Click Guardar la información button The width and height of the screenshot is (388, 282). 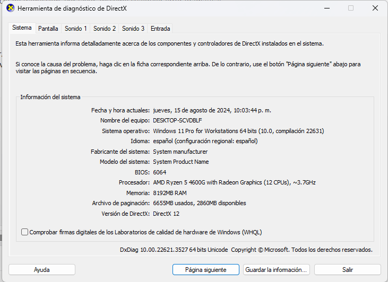coord(276,270)
